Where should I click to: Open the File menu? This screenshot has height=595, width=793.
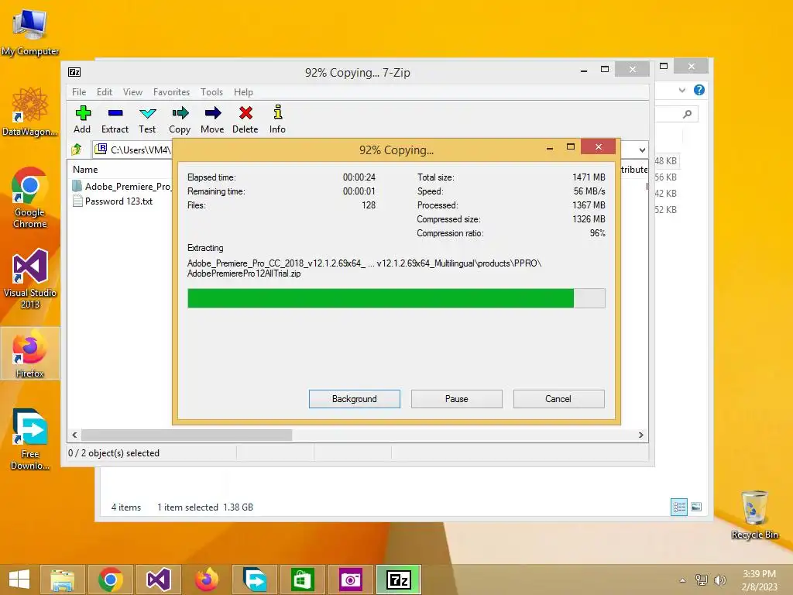(x=79, y=92)
